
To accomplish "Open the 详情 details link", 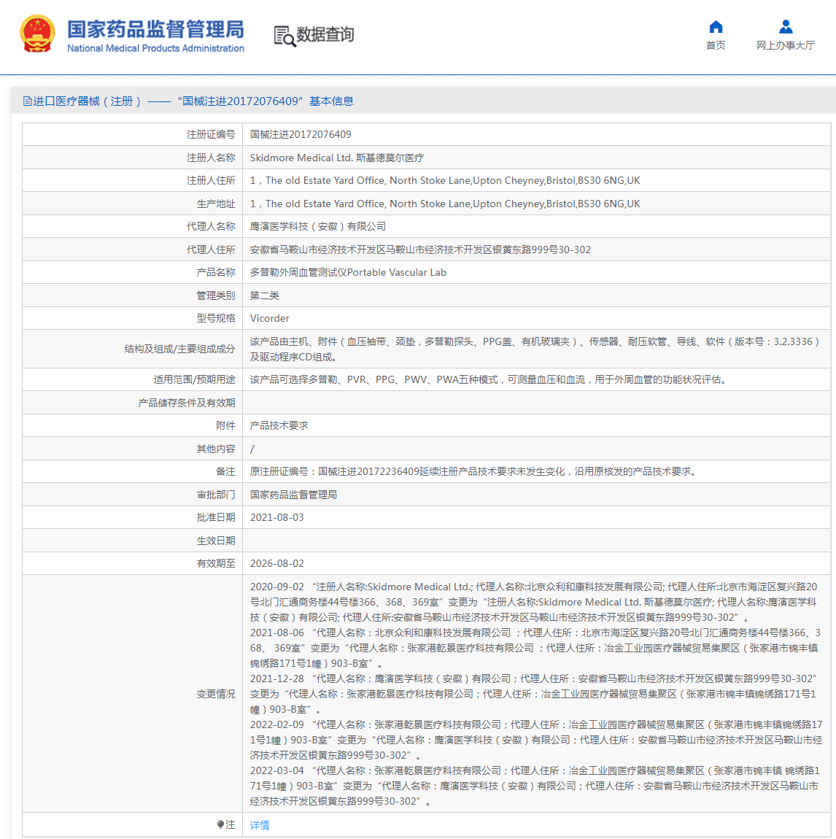I will [259, 824].
